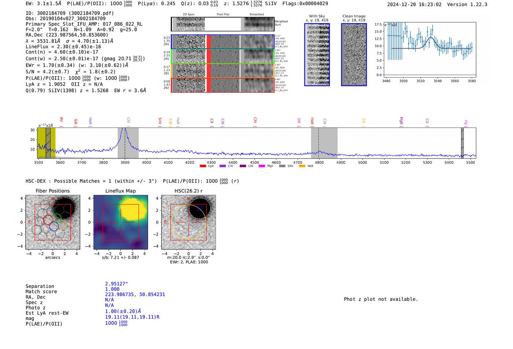Click the red SiII line label
Image resolution: width=513 pixels, height=349 pixels.
(x=76, y=121)
